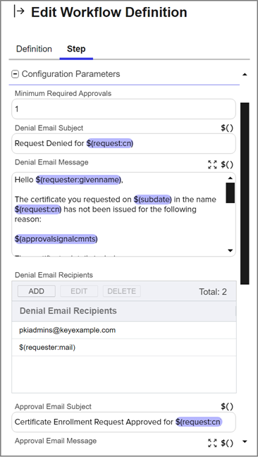Click the panel's vertical scrollbar thumb
258x457 pixels.
(x=245, y=193)
